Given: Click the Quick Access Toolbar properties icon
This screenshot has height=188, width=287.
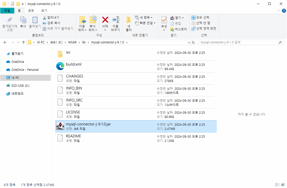Looking at the screenshot, I should pos(12,4).
